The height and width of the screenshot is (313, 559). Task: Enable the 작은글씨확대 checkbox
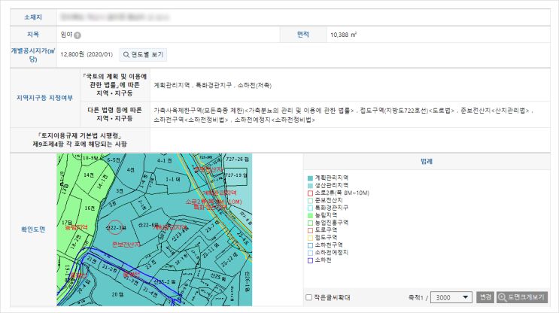[309, 297]
